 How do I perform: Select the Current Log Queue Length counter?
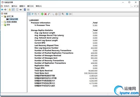pyautogui.click(x=46, y=40)
